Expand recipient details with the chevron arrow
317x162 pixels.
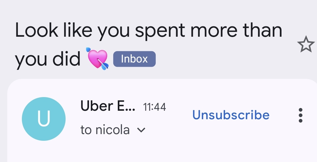click(141, 130)
